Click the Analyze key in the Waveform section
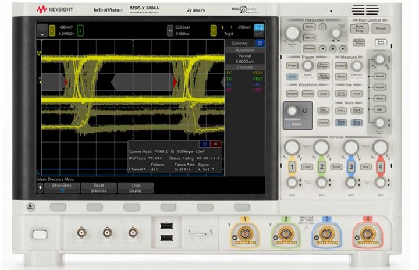 pyautogui.click(x=292, y=94)
